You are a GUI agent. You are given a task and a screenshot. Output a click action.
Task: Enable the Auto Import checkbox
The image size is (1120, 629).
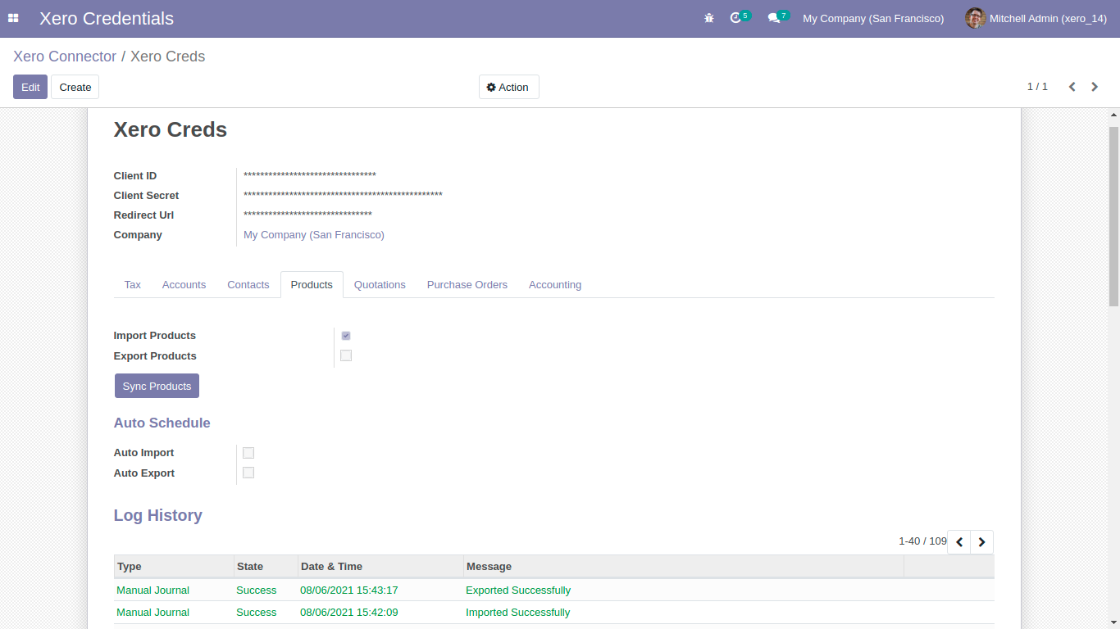[248, 453]
